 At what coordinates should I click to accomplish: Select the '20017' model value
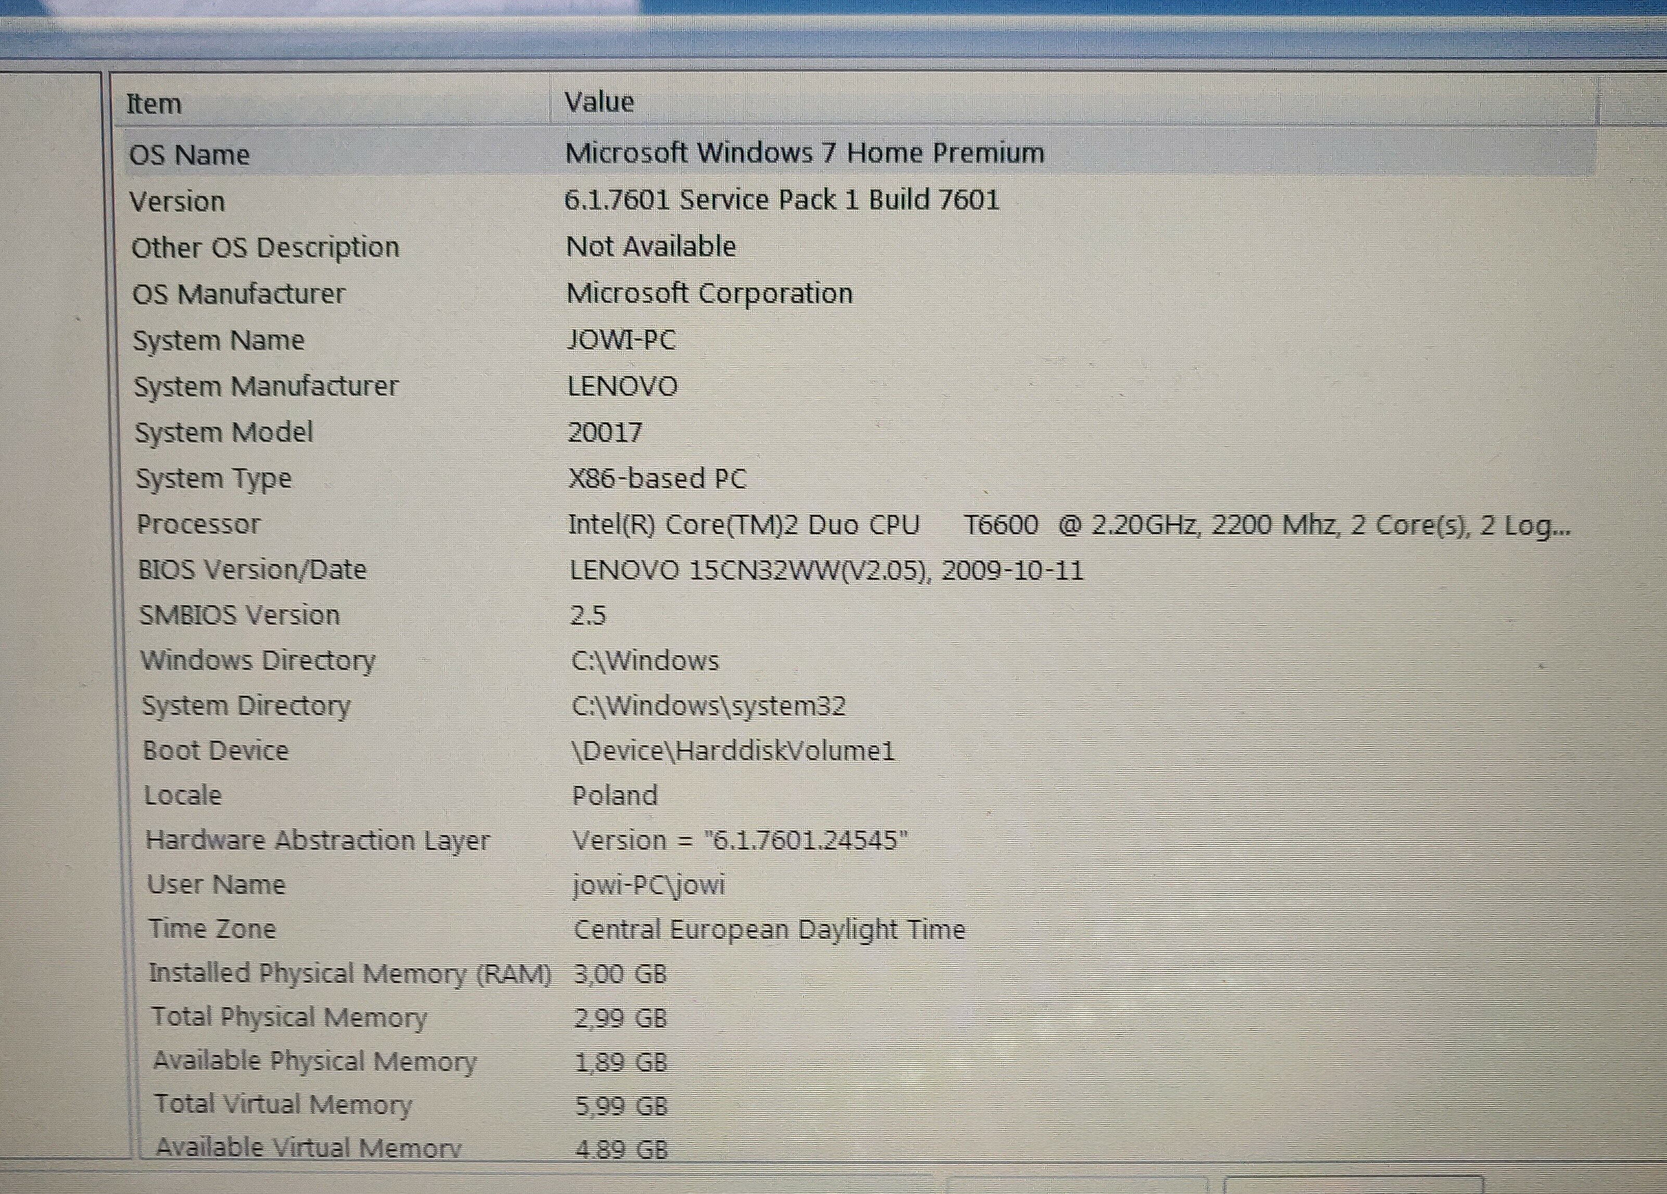605,431
